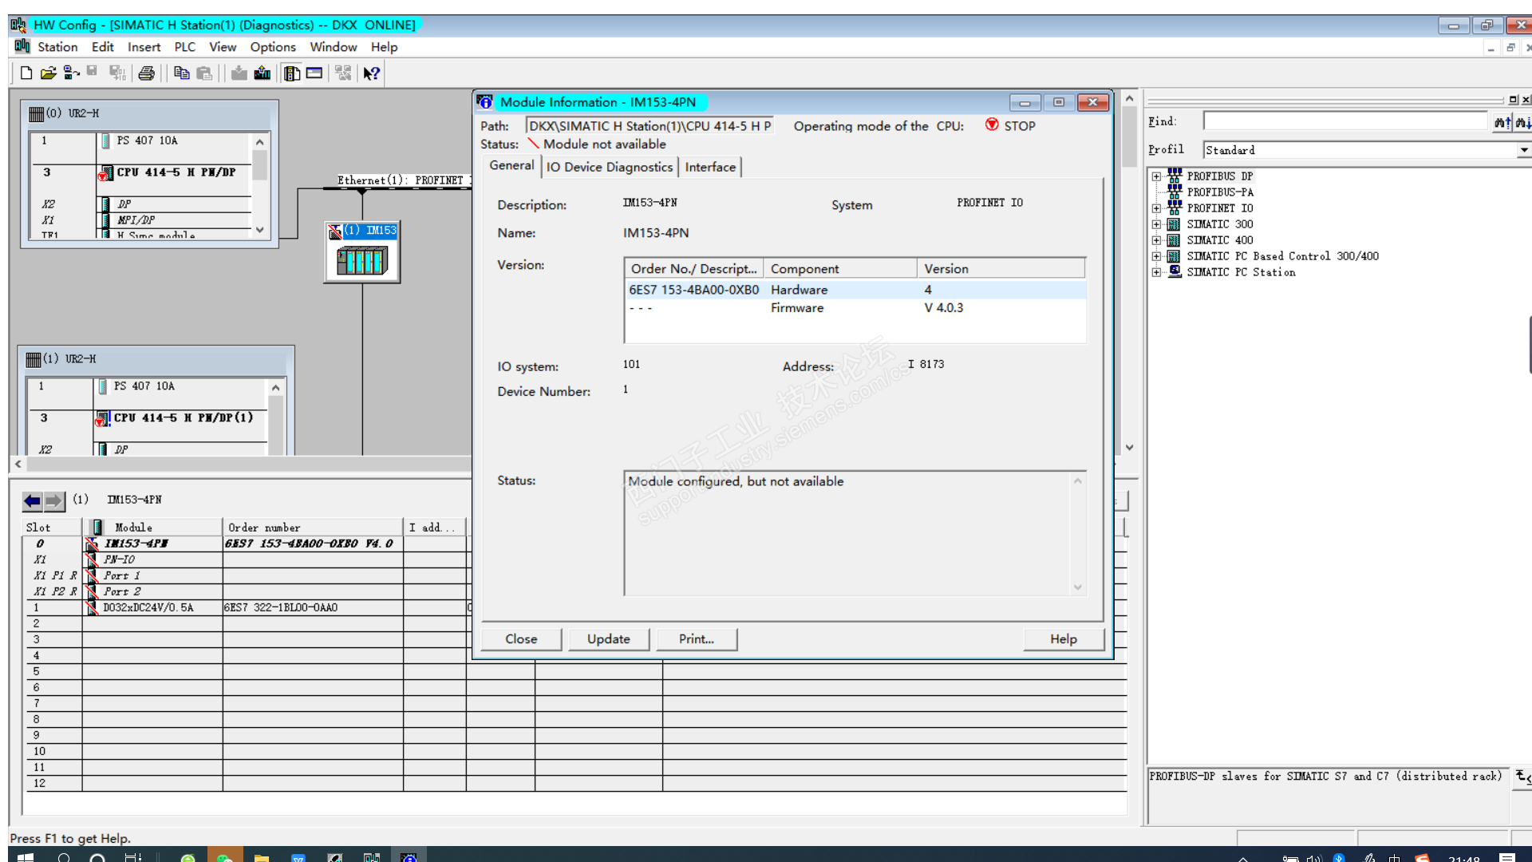Image resolution: width=1532 pixels, height=862 pixels.
Task: Click the Print... button in dialog
Action: tap(696, 639)
